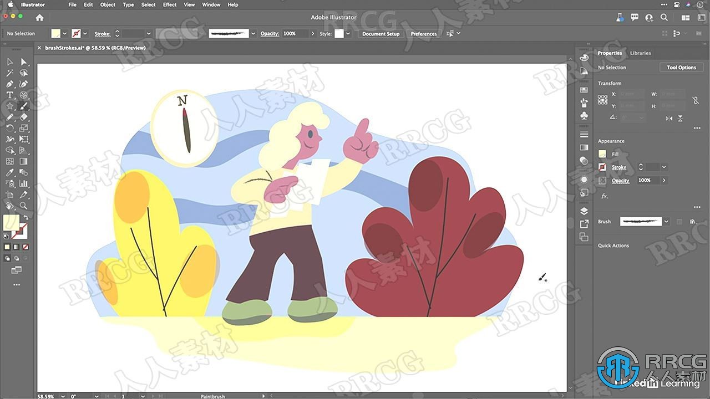Image resolution: width=710 pixels, height=399 pixels.
Task: Switch to solid Color mode in toolbar
Action: click(7, 247)
